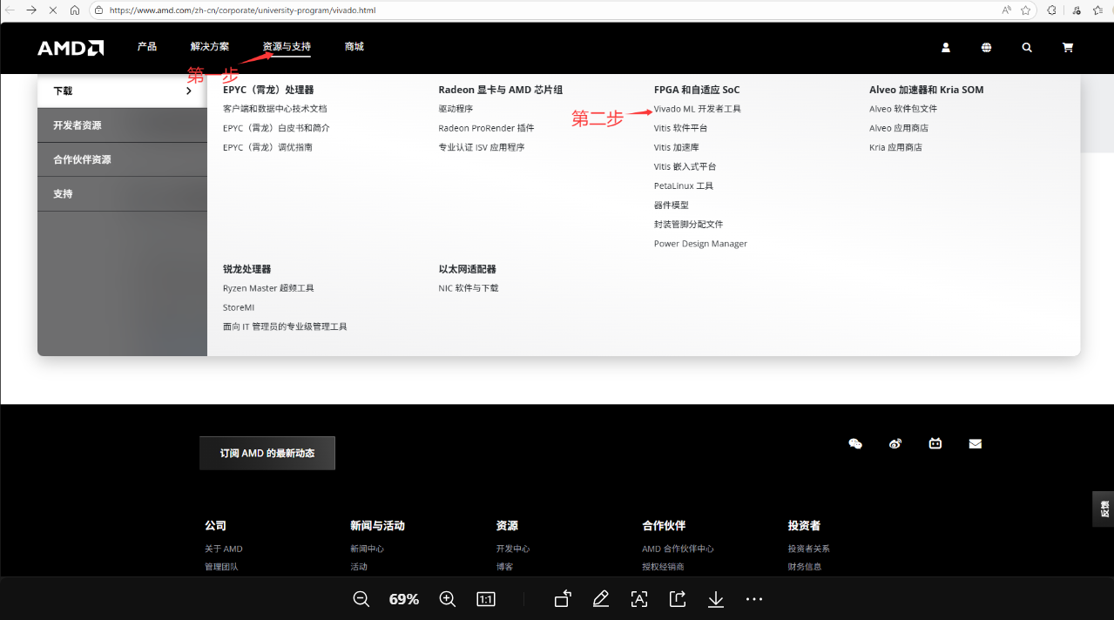Open Vitis 软件平台 link
The width and height of the screenshot is (1114, 620).
pos(681,128)
